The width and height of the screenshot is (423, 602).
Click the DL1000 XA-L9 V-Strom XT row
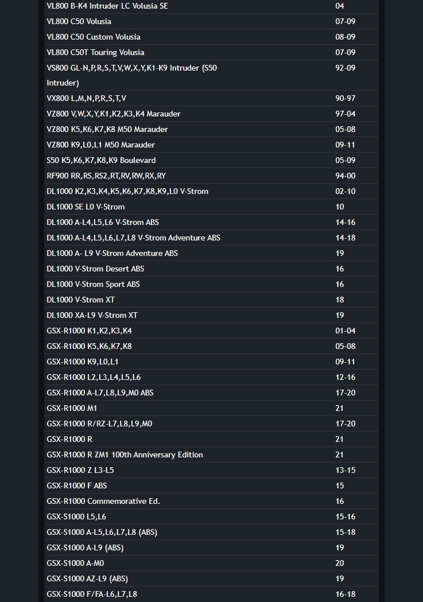click(92, 315)
